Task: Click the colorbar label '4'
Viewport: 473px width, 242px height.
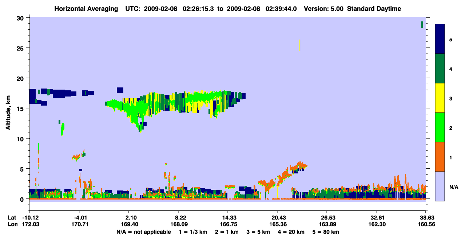Action: (x=450, y=69)
